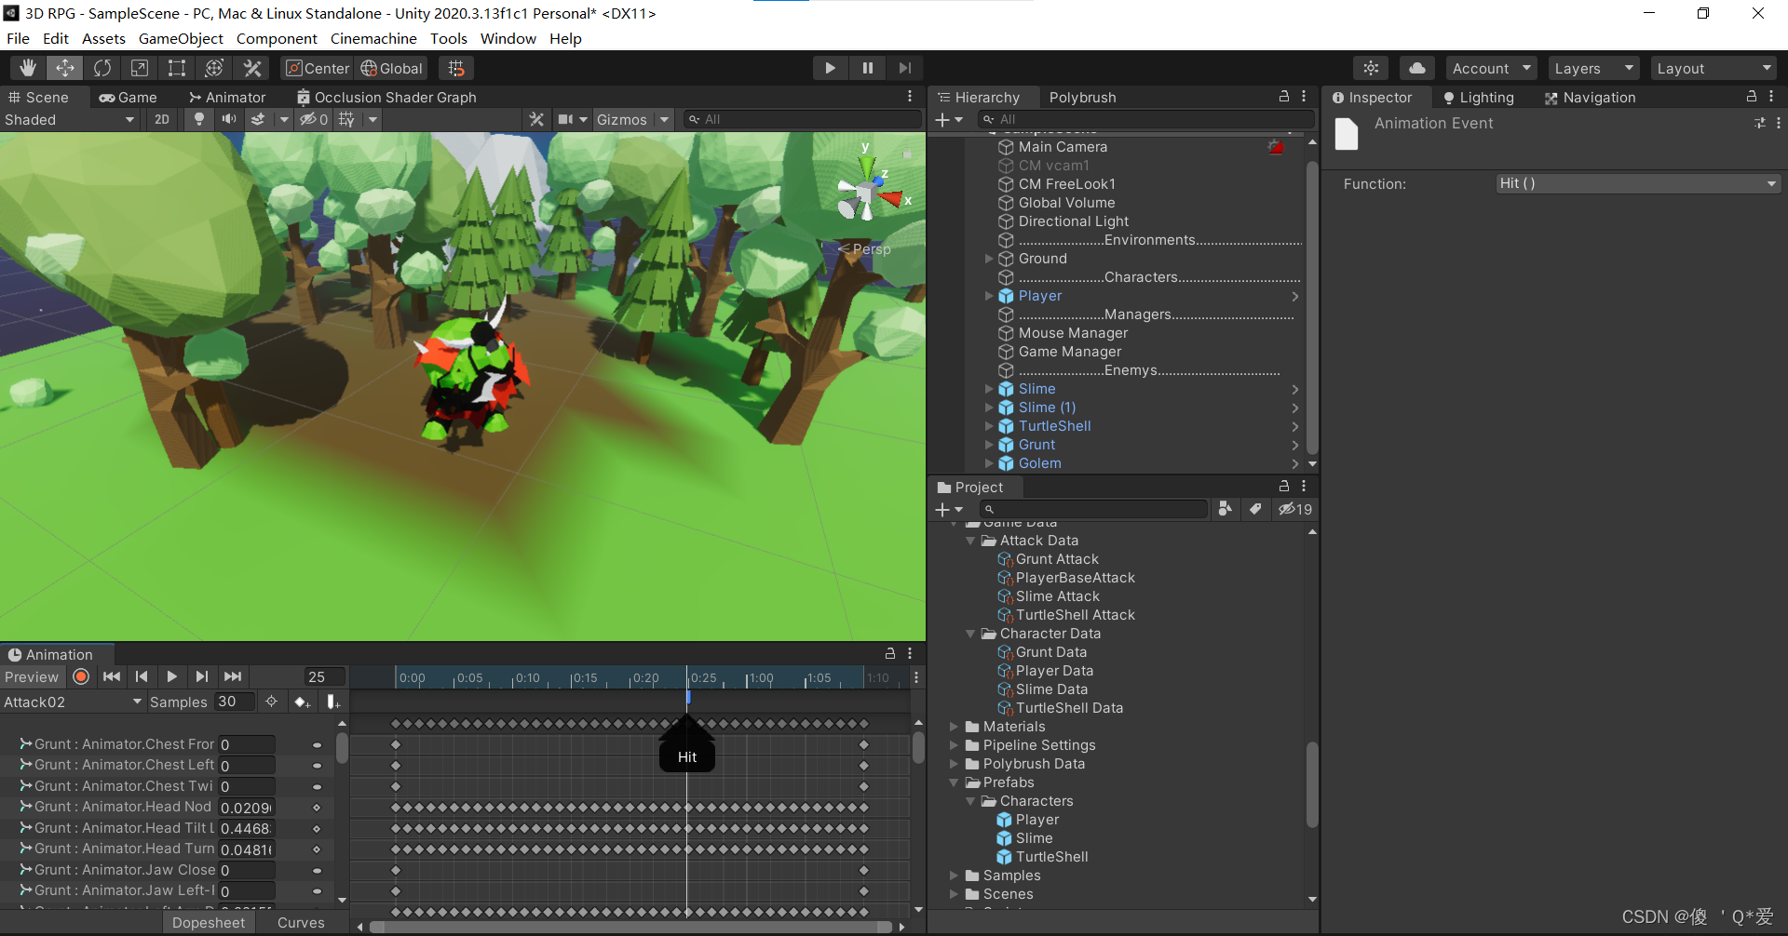Select the Hand tool in toolbar
Viewport: 1788px width, 936px height.
tap(28, 68)
